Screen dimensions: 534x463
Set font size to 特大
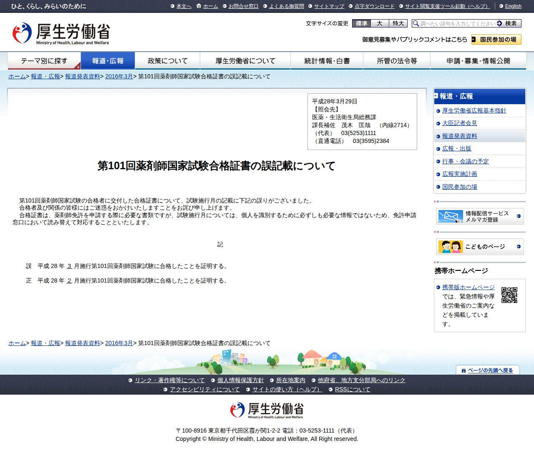tap(398, 23)
